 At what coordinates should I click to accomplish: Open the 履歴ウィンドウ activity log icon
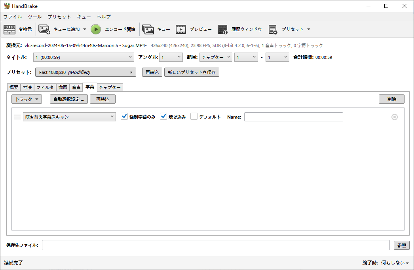pos(222,29)
